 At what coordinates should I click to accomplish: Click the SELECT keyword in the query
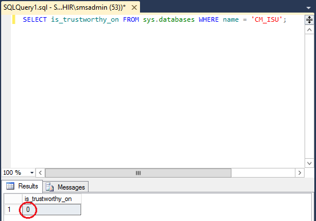(35, 20)
